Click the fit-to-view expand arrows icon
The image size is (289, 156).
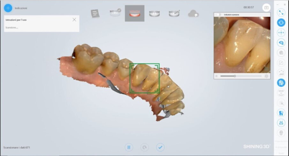(x=281, y=12)
